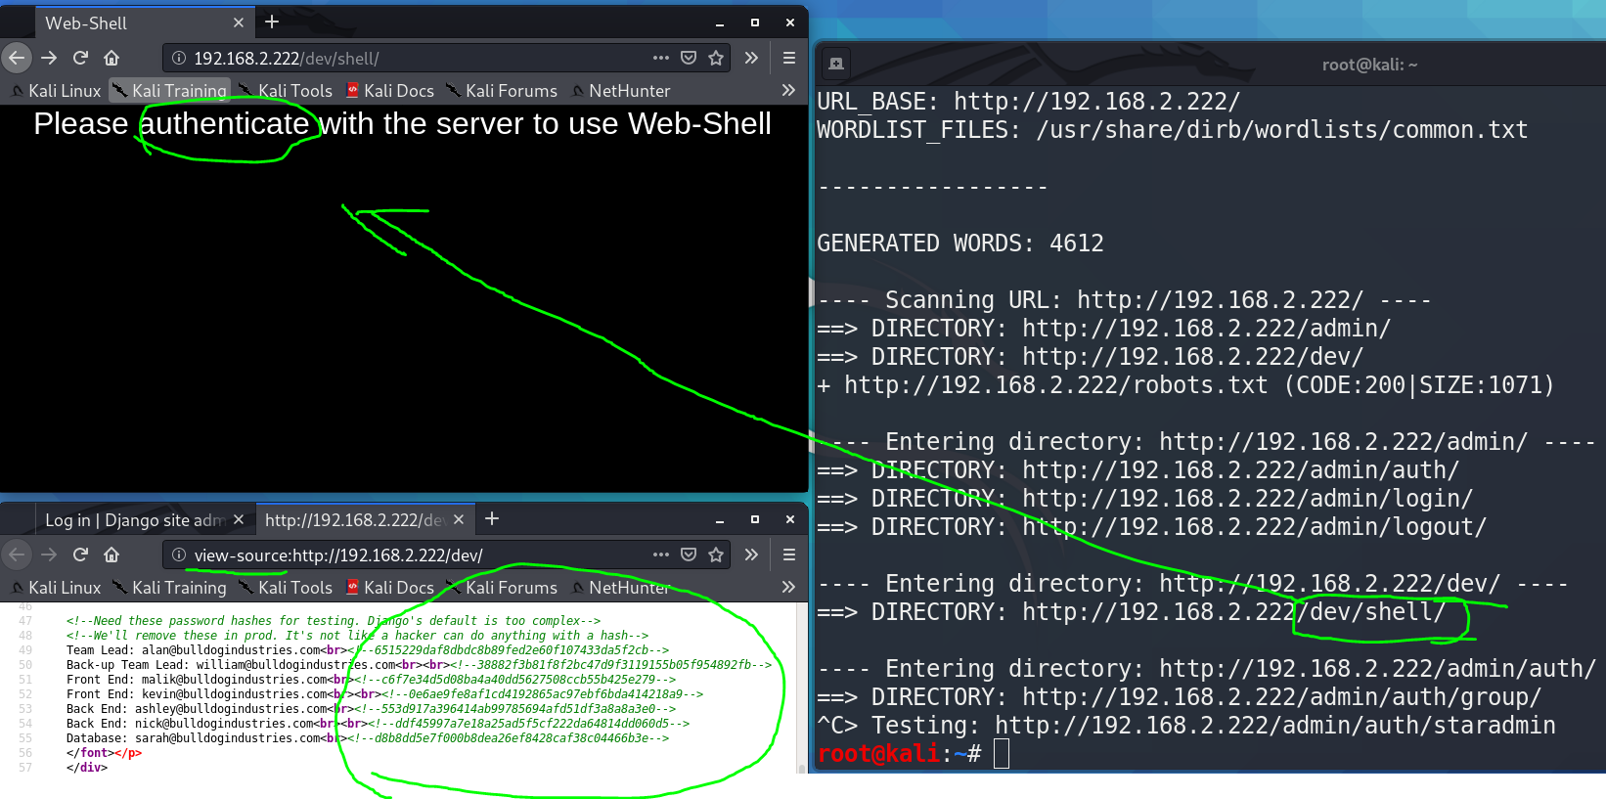This screenshot has width=1606, height=799.
Task: Open the Kali Docs bookmark in bottom browser
Action: tap(390, 588)
